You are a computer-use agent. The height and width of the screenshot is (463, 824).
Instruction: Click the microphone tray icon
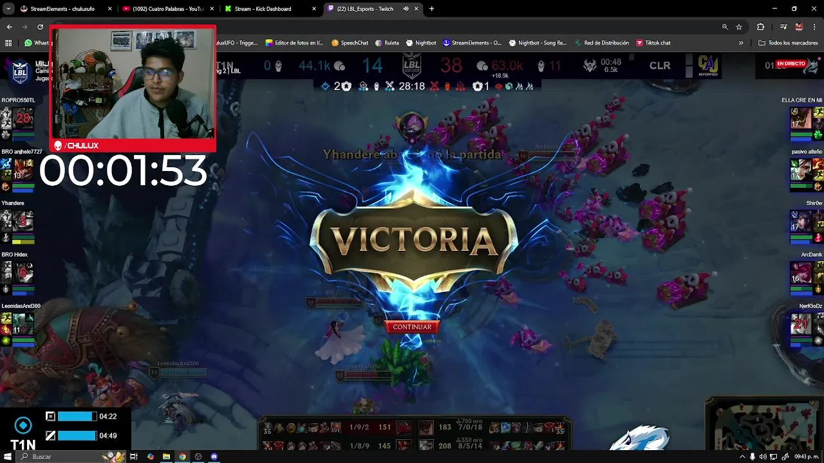coord(753,457)
